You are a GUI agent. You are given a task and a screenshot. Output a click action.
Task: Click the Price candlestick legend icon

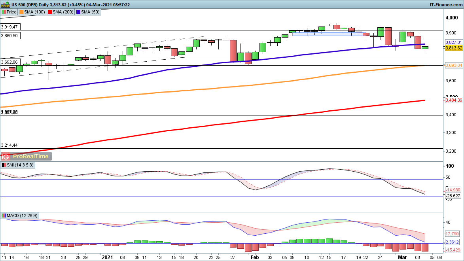point(4,12)
